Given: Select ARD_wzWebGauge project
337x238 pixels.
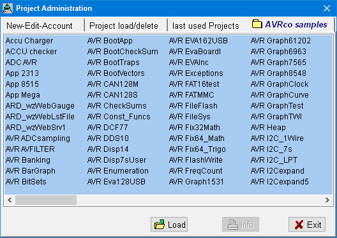Looking at the screenshot, I should 40,106.
